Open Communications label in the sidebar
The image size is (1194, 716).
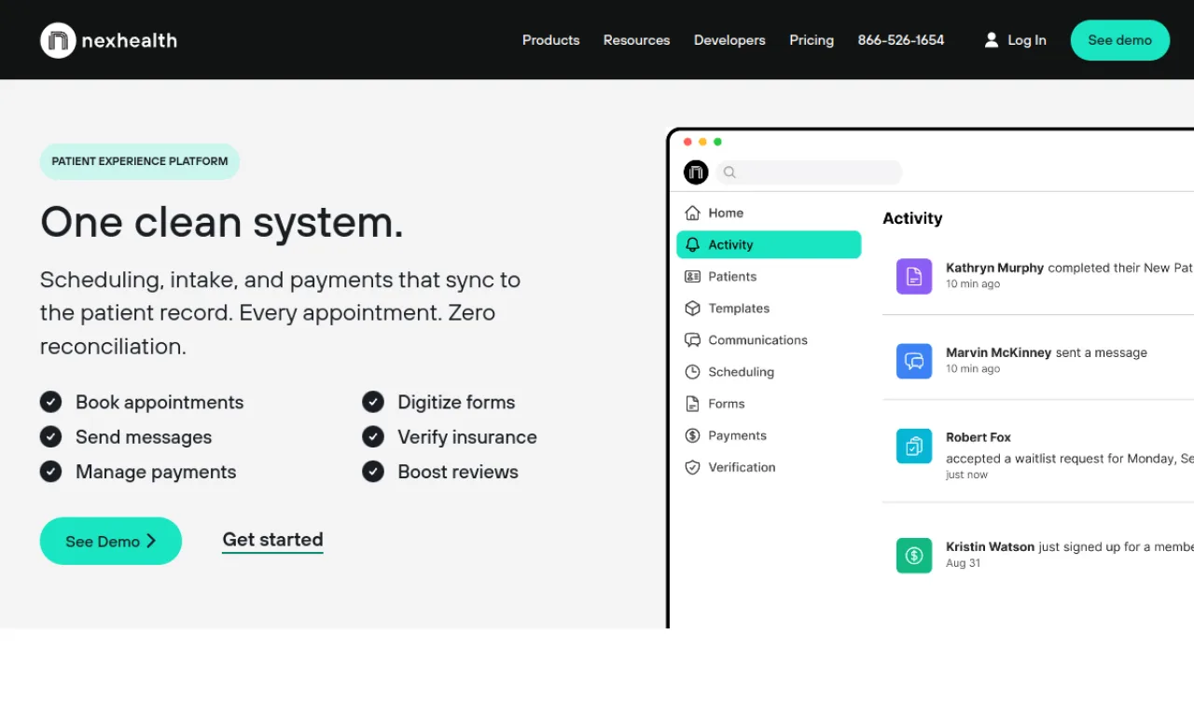[757, 340]
